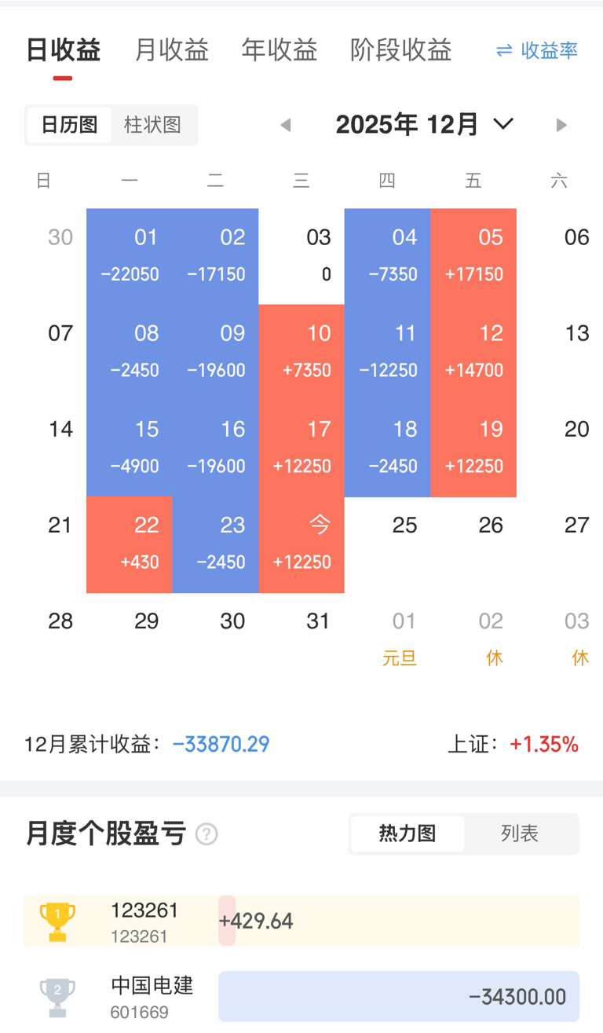This screenshot has width=603, height=1033.
Task: Tap the silver trophy rank 2 icon
Action: pyautogui.click(x=57, y=997)
